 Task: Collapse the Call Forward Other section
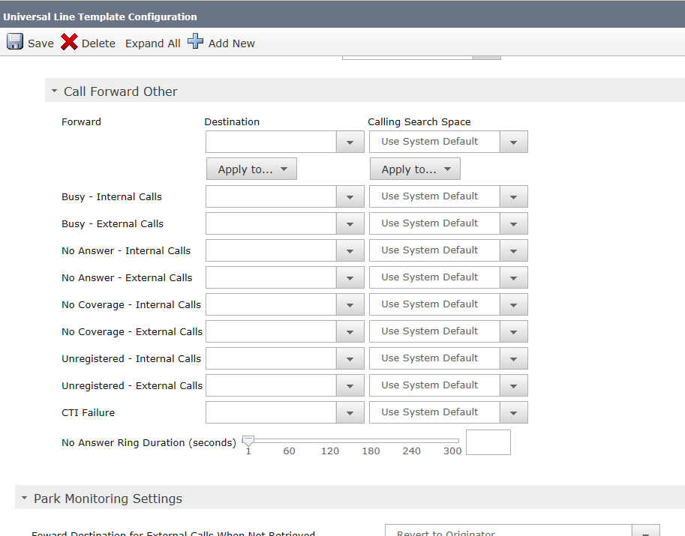54,91
